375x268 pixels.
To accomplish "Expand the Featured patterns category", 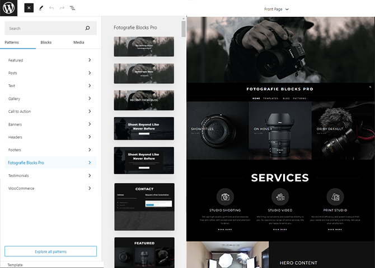I will (50, 60).
